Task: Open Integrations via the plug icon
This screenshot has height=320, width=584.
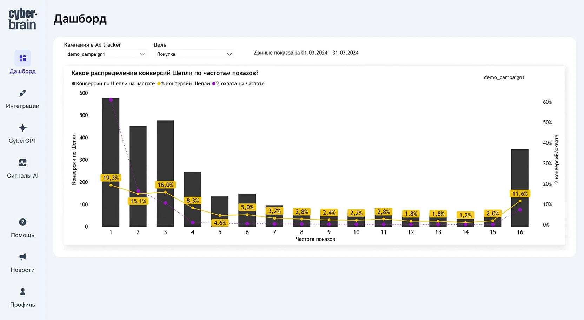Action: tap(22, 93)
